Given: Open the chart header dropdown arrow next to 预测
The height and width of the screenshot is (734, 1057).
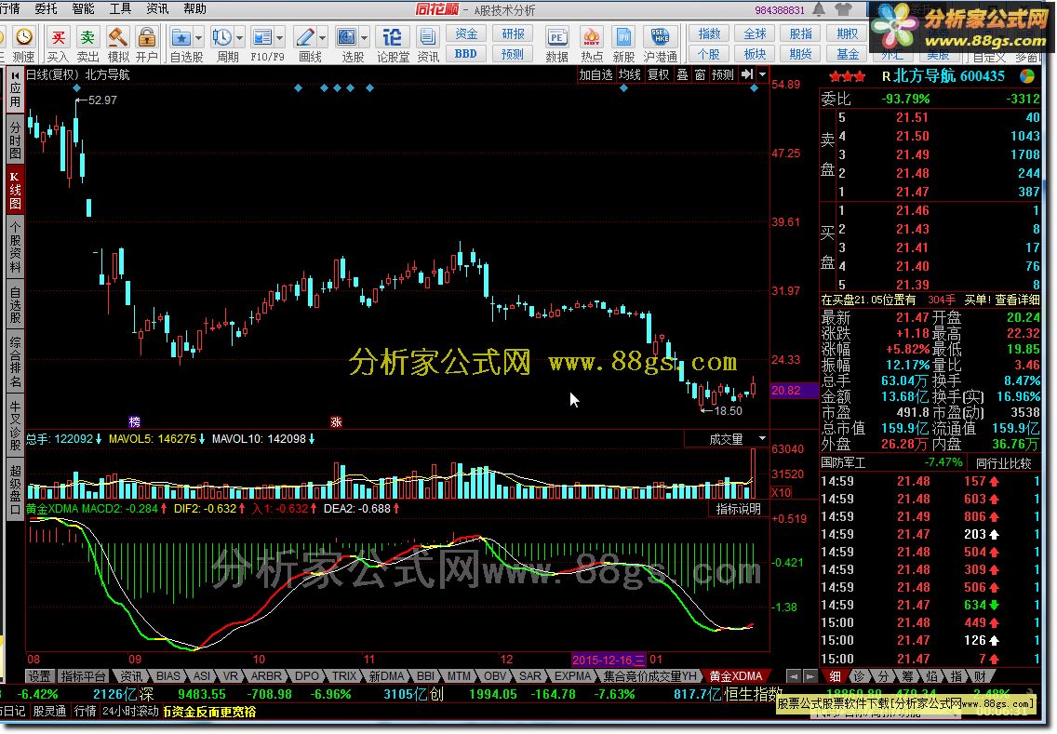Looking at the screenshot, I should 762,74.
